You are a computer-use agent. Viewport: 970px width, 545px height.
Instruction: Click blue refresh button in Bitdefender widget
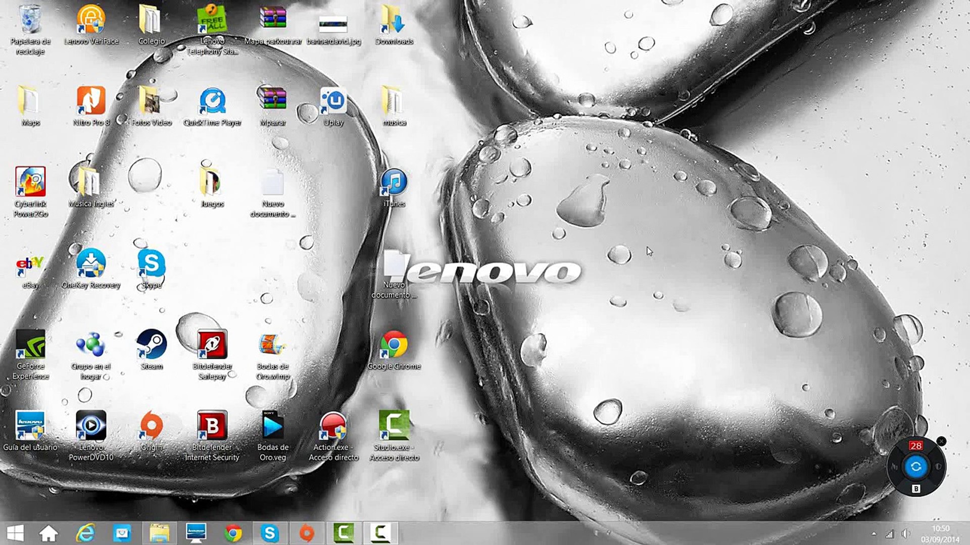click(915, 467)
